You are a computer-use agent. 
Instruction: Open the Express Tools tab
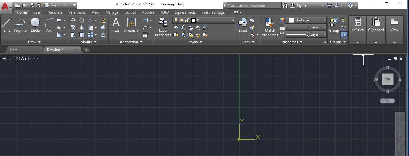tap(185, 12)
